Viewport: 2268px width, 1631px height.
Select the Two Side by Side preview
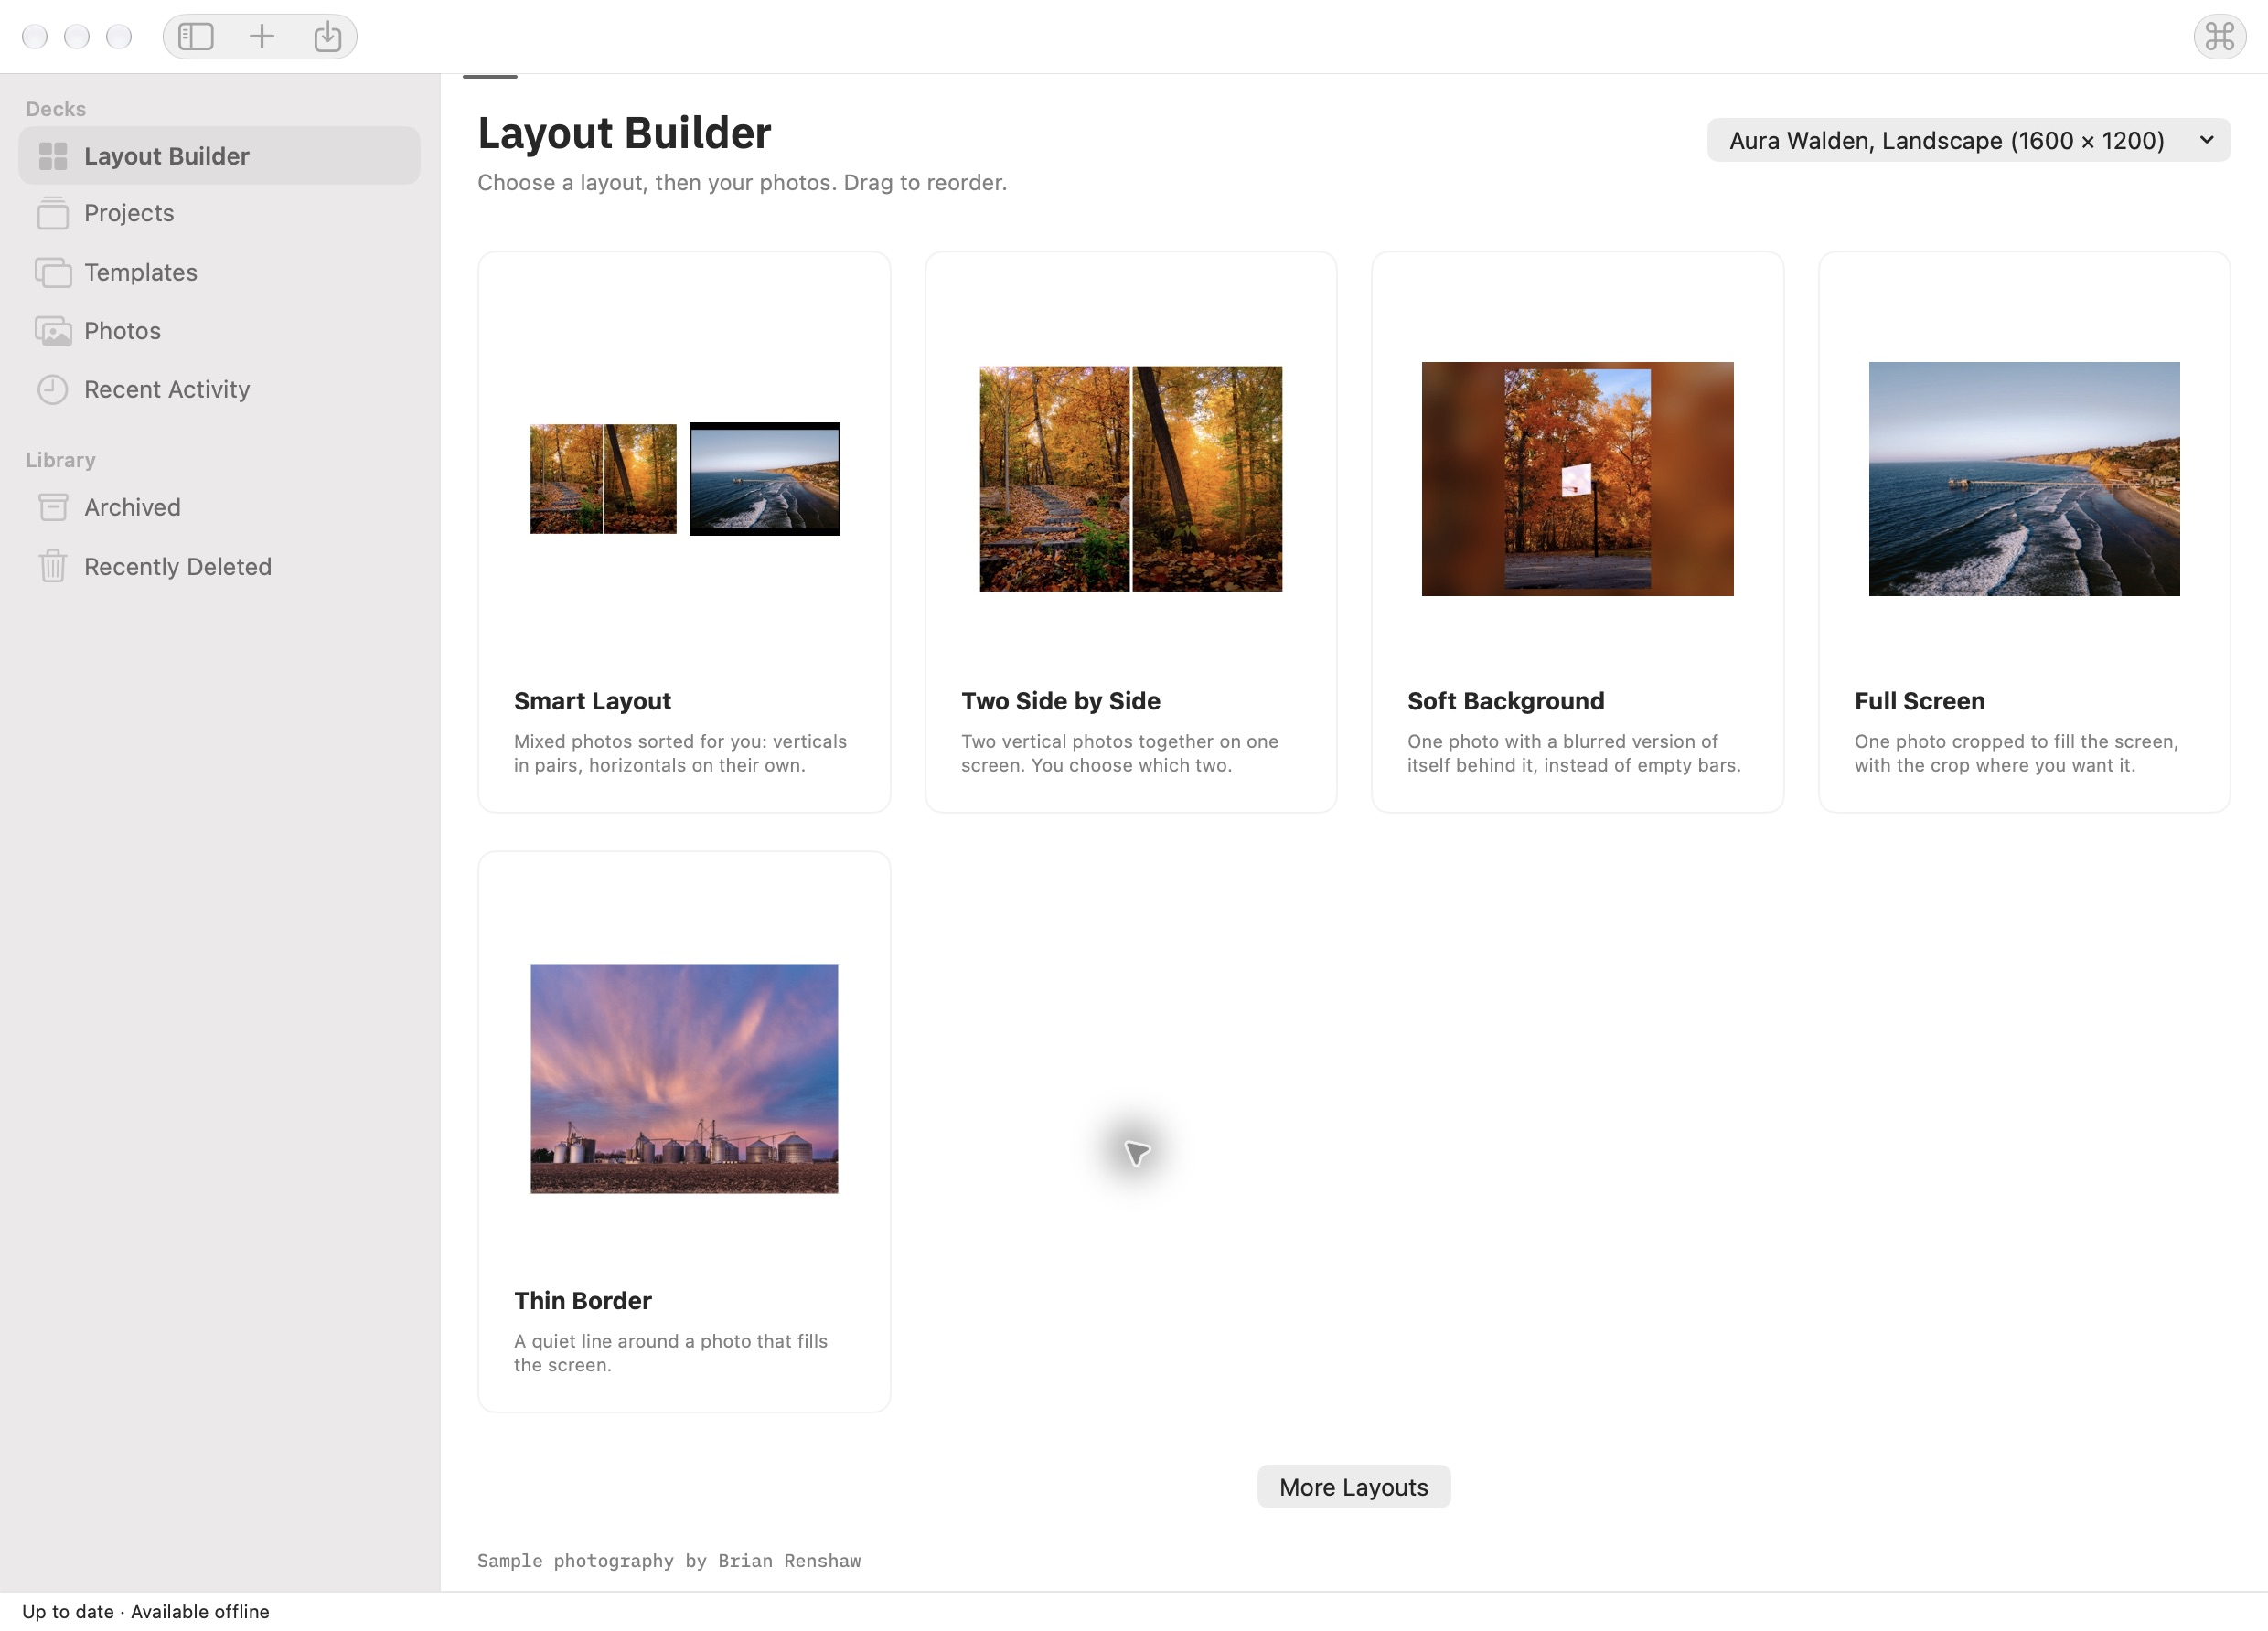click(x=1130, y=479)
